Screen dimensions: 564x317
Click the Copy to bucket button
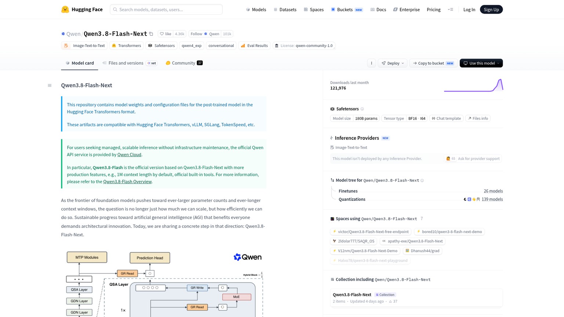coord(433,63)
